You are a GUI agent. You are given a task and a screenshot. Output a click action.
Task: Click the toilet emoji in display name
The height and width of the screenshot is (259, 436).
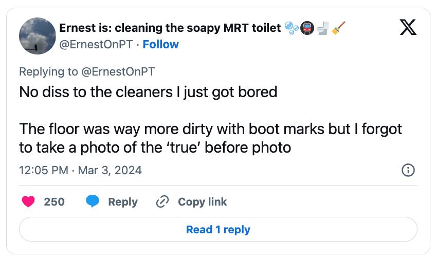(x=322, y=28)
